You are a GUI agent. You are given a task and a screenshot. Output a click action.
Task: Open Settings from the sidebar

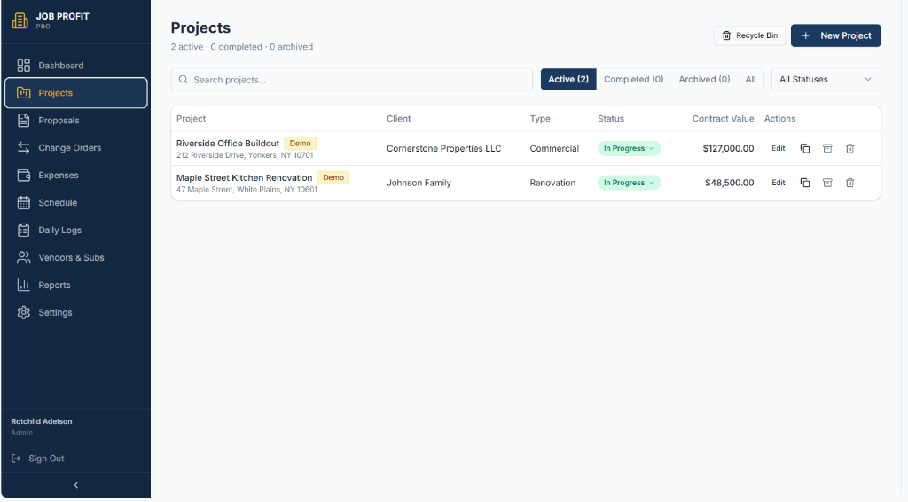(x=76, y=313)
